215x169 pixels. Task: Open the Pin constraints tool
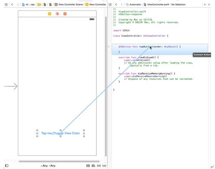pyautogui.click(x=99, y=166)
